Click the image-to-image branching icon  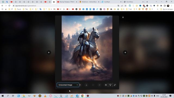tap(110, 85)
